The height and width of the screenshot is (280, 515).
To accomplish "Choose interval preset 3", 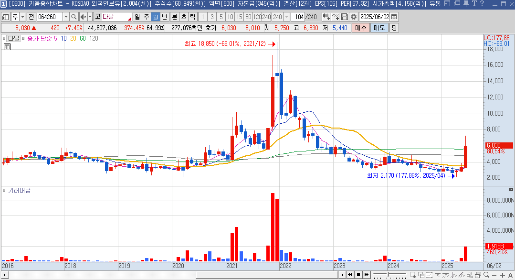I will (x=212, y=17).
